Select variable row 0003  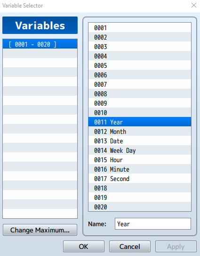point(140,46)
